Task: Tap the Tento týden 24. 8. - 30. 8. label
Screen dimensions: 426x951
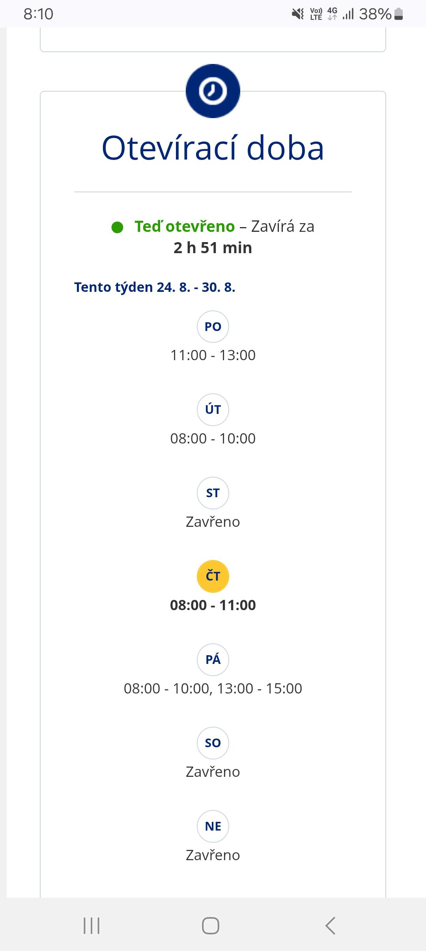Action: tap(155, 287)
